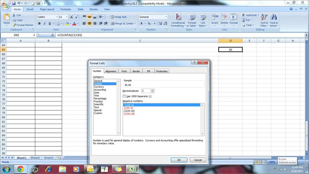The width and height of the screenshot is (309, 174).
Task: Click the Insert Function fx icon
Action: pos(52,35)
